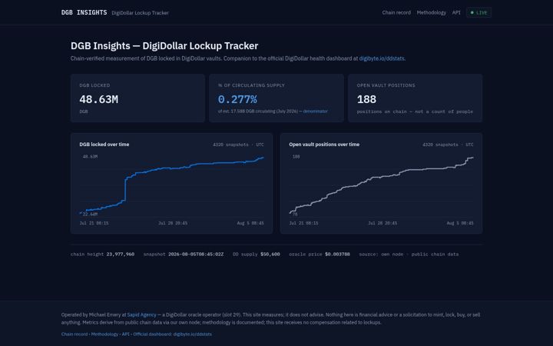
Task: Click '4320 snapshots · UTC' on vault positions chart
Action: pyautogui.click(x=448, y=145)
